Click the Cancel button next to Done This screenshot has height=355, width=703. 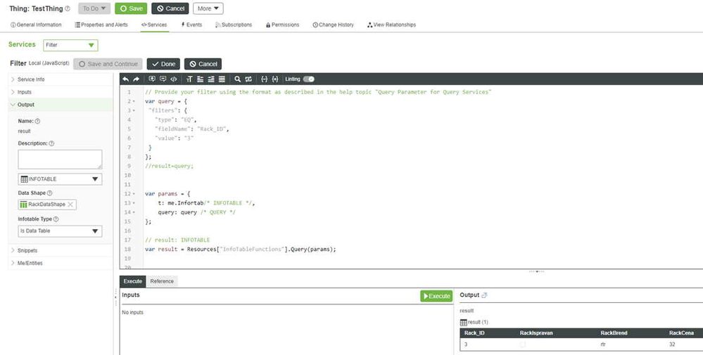pyautogui.click(x=203, y=64)
